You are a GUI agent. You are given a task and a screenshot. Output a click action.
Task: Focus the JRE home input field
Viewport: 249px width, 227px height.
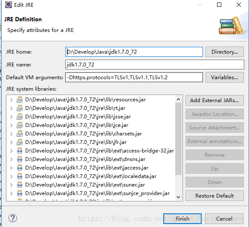[134, 52]
